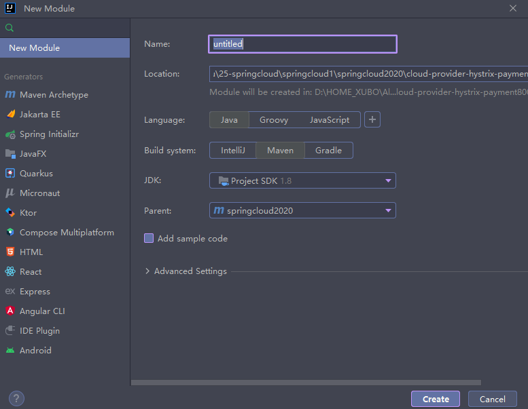The width and height of the screenshot is (528, 409).
Task: Click the Create button
Action: (436, 399)
